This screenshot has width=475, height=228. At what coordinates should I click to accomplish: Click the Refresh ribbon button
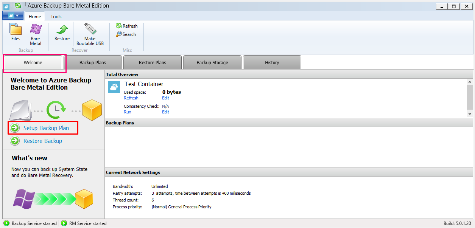[127, 26]
